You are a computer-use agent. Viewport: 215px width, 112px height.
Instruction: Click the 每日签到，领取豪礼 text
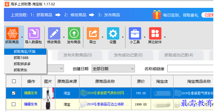point(181,15)
